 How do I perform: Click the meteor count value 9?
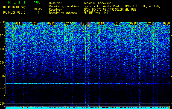tap(39, 13)
